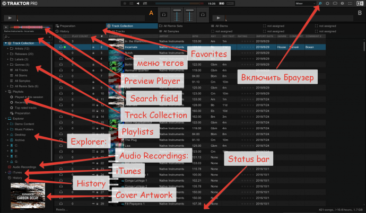This screenshot has width=366, height=213.
Task: Click the Played in this session playlist icon
Action: pyautogui.click(x=12, y=97)
